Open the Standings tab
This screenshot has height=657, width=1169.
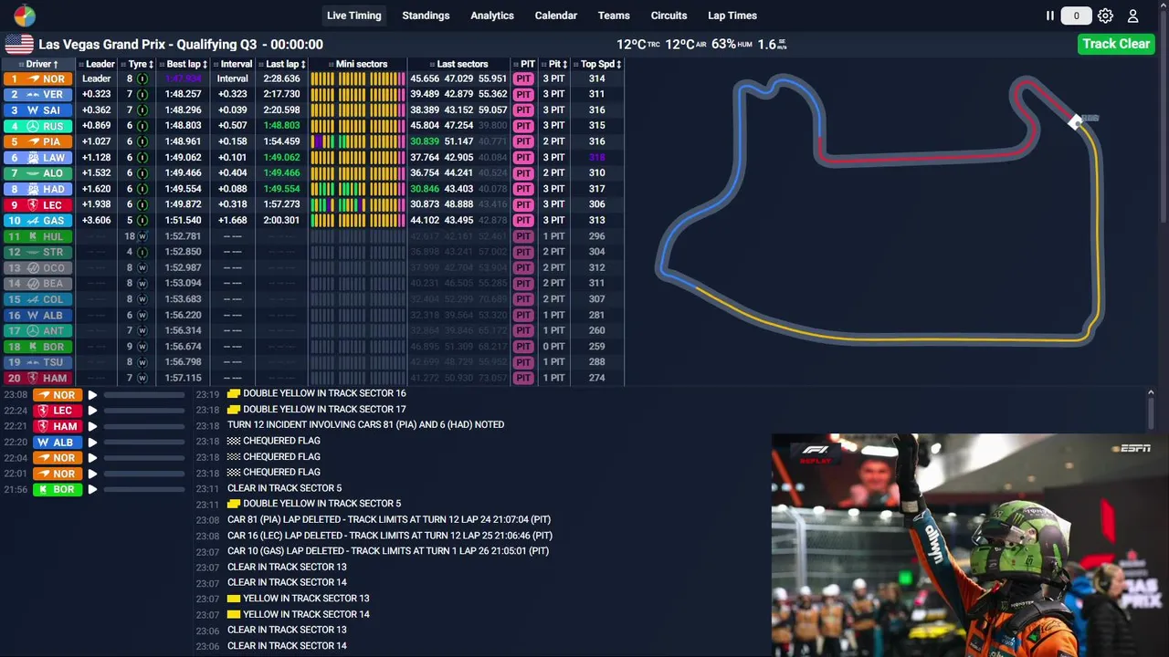click(x=426, y=16)
